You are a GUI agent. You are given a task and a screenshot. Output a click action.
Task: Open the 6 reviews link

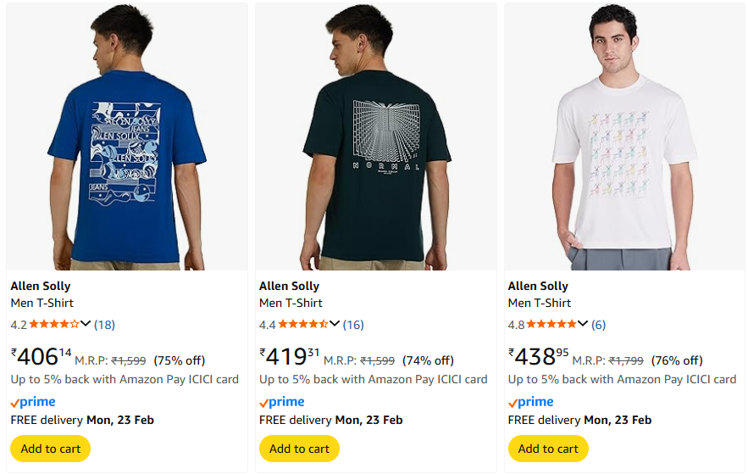(x=599, y=324)
